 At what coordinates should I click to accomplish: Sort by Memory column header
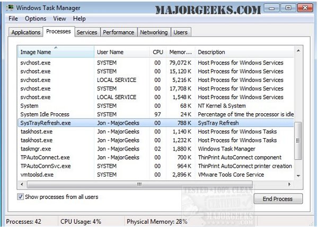tap(181, 52)
